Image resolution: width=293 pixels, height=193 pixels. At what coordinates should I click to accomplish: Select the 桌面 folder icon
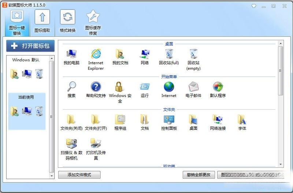coord(193,122)
